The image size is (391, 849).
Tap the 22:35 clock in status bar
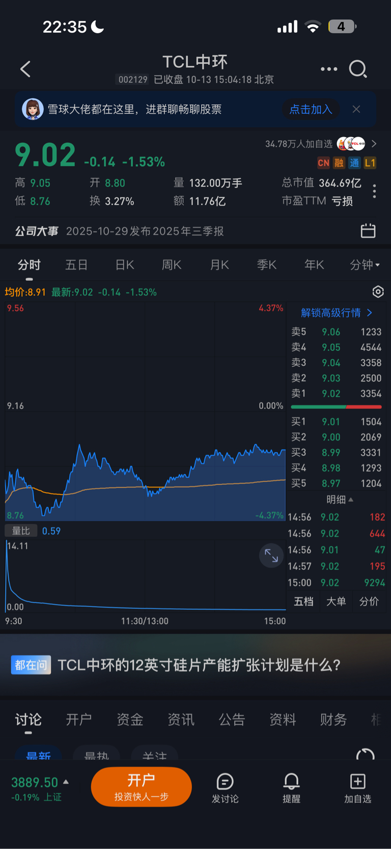65,27
